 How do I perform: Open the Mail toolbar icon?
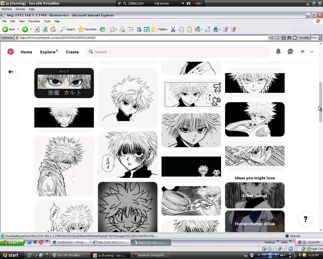(x=112, y=29)
